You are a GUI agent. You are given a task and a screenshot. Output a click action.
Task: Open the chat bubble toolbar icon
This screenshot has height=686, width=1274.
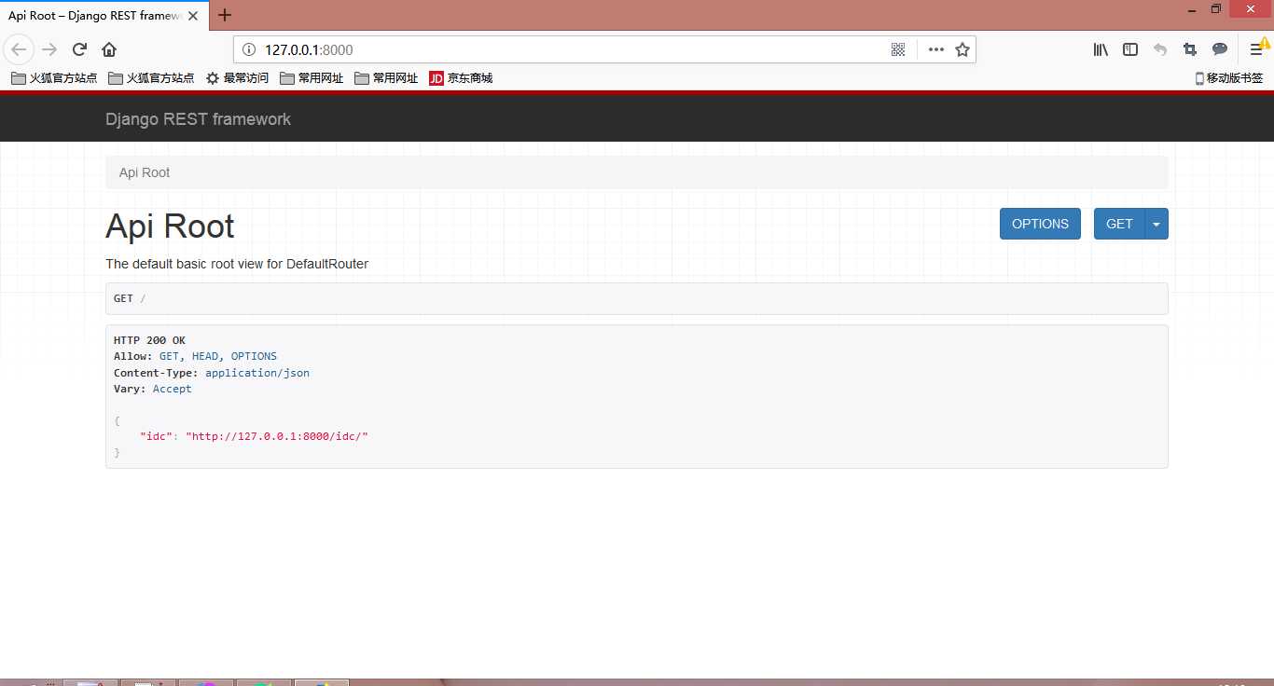pos(1220,49)
